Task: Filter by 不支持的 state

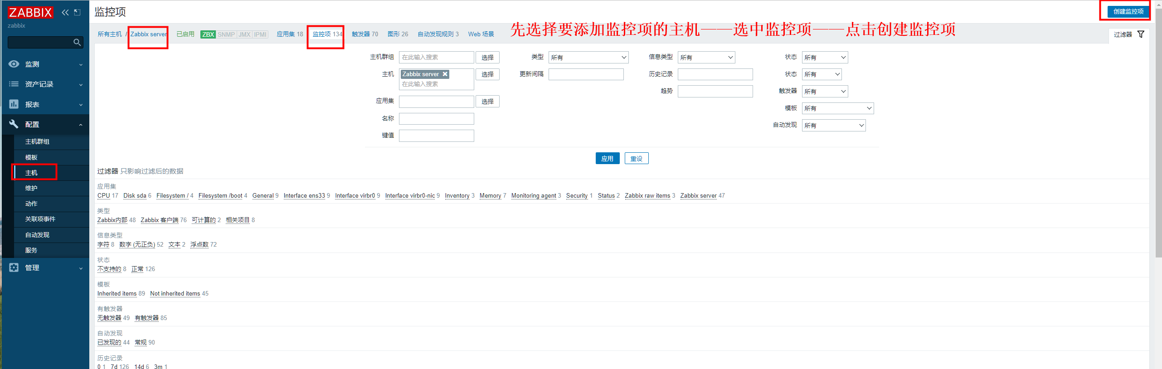Action: pyautogui.click(x=109, y=269)
